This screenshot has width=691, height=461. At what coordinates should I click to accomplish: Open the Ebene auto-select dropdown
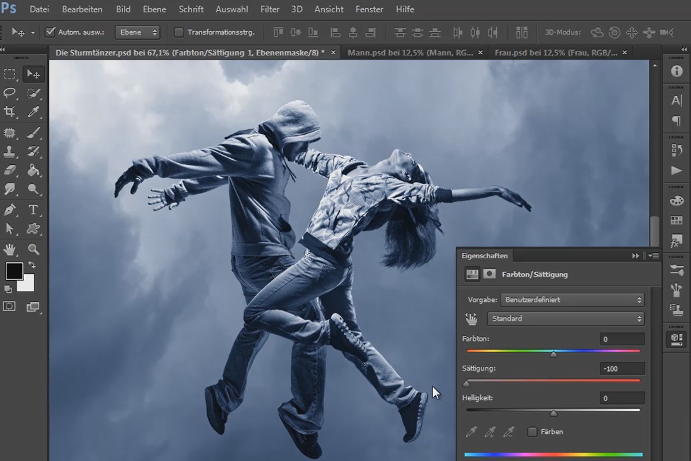click(x=137, y=32)
